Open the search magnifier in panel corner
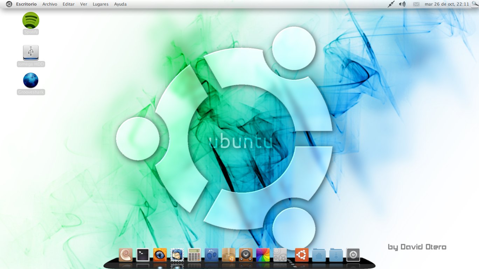479x269 pixels. [x=474, y=4]
